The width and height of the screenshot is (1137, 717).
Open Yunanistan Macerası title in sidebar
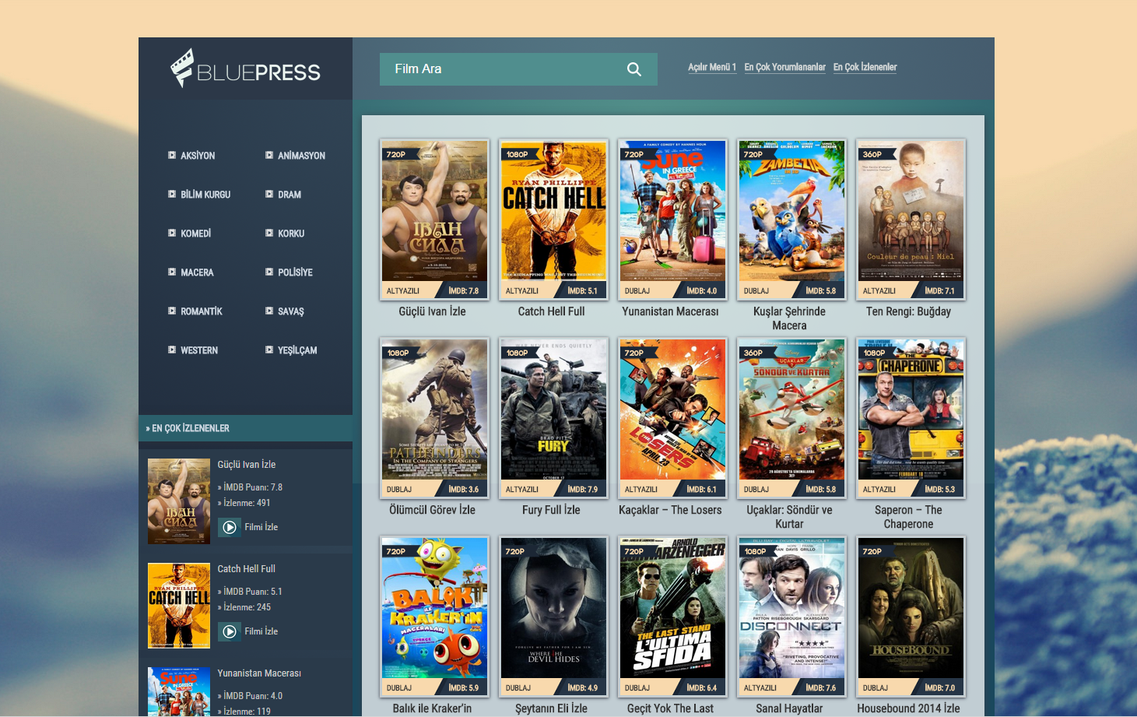coord(259,673)
